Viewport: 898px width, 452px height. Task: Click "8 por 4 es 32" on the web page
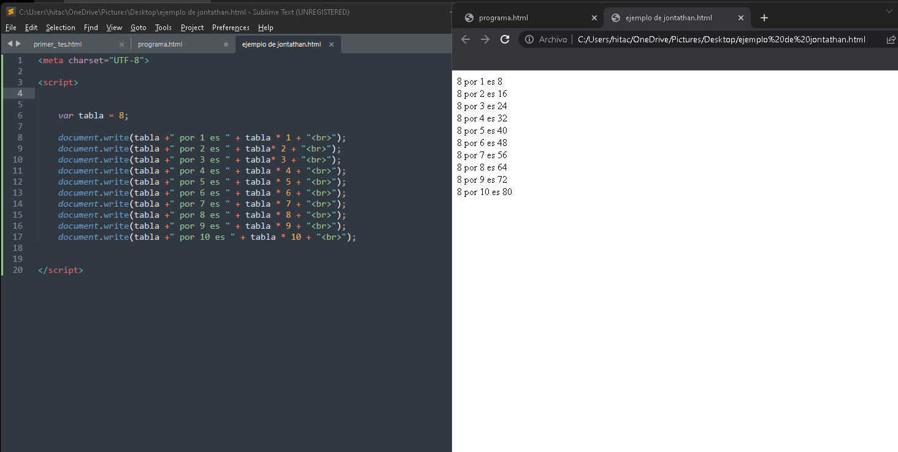pyautogui.click(x=482, y=118)
